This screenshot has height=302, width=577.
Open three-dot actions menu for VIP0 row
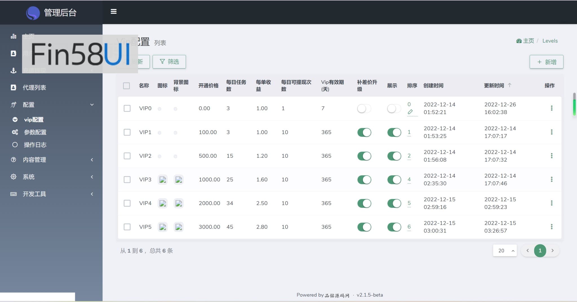551,108
